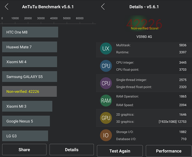The height and width of the screenshot is (157, 192).
Task: Tap the Non-verified 42226 score bar
Action: click(29, 91)
